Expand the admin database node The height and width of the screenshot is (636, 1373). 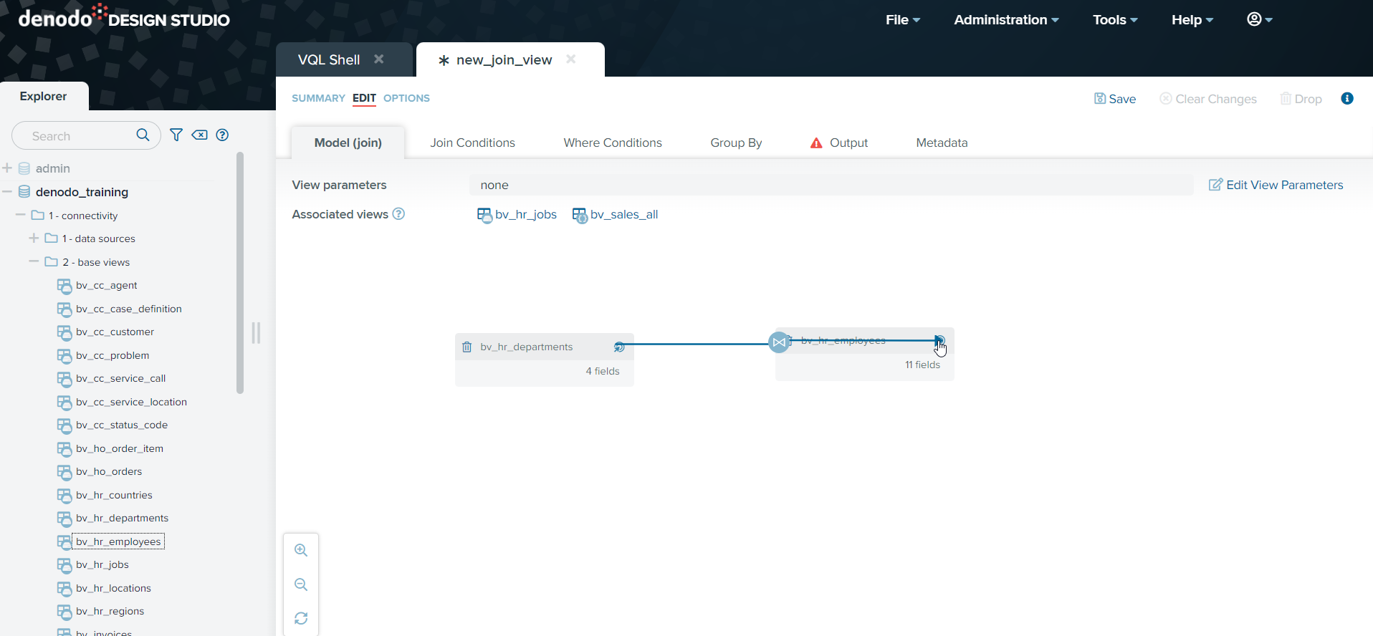click(8, 168)
